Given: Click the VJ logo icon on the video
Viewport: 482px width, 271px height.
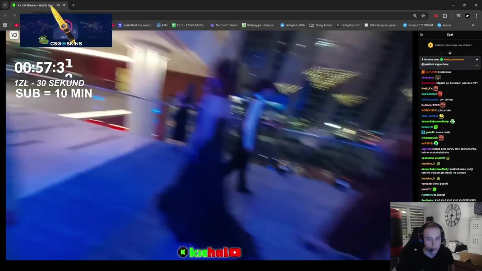Looking at the screenshot, I should tap(14, 35).
